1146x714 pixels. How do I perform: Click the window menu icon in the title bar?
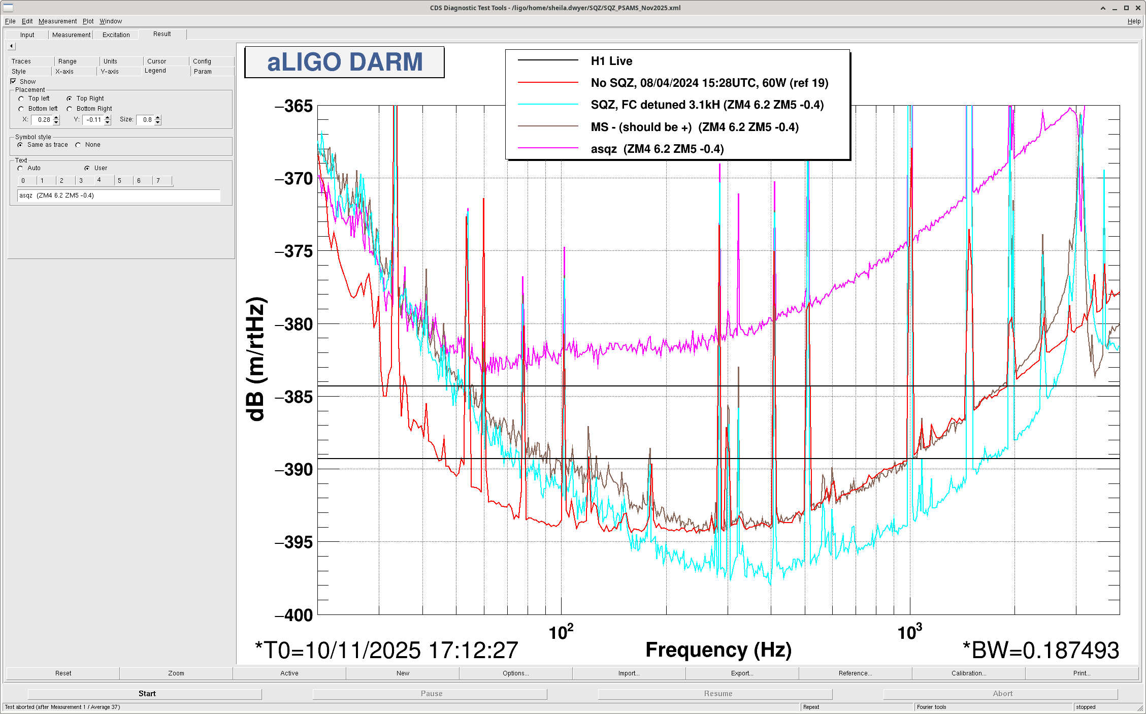(x=8, y=8)
